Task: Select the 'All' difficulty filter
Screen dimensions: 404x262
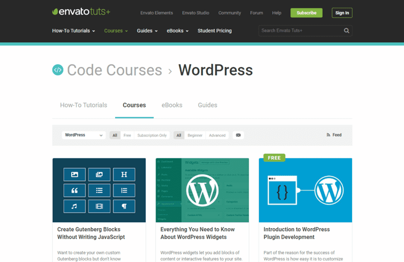Action: pyautogui.click(x=179, y=135)
